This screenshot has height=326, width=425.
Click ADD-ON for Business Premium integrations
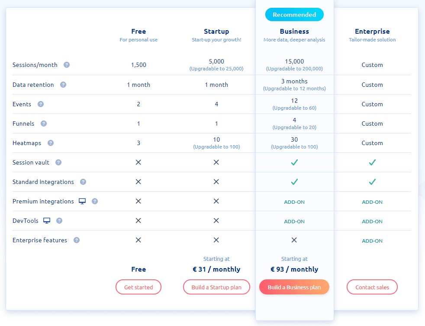tap(294, 201)
